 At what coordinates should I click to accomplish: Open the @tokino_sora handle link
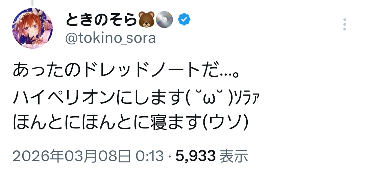tap(110, 38)
